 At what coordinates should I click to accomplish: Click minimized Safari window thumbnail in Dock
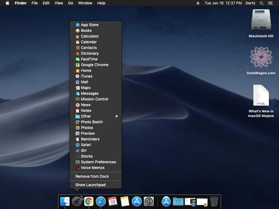(x=190, y=202)
